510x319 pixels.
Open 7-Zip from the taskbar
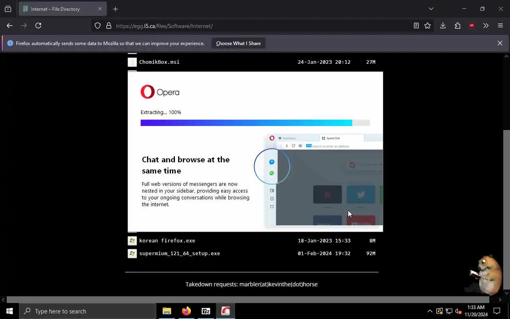[x=206, y=311]
